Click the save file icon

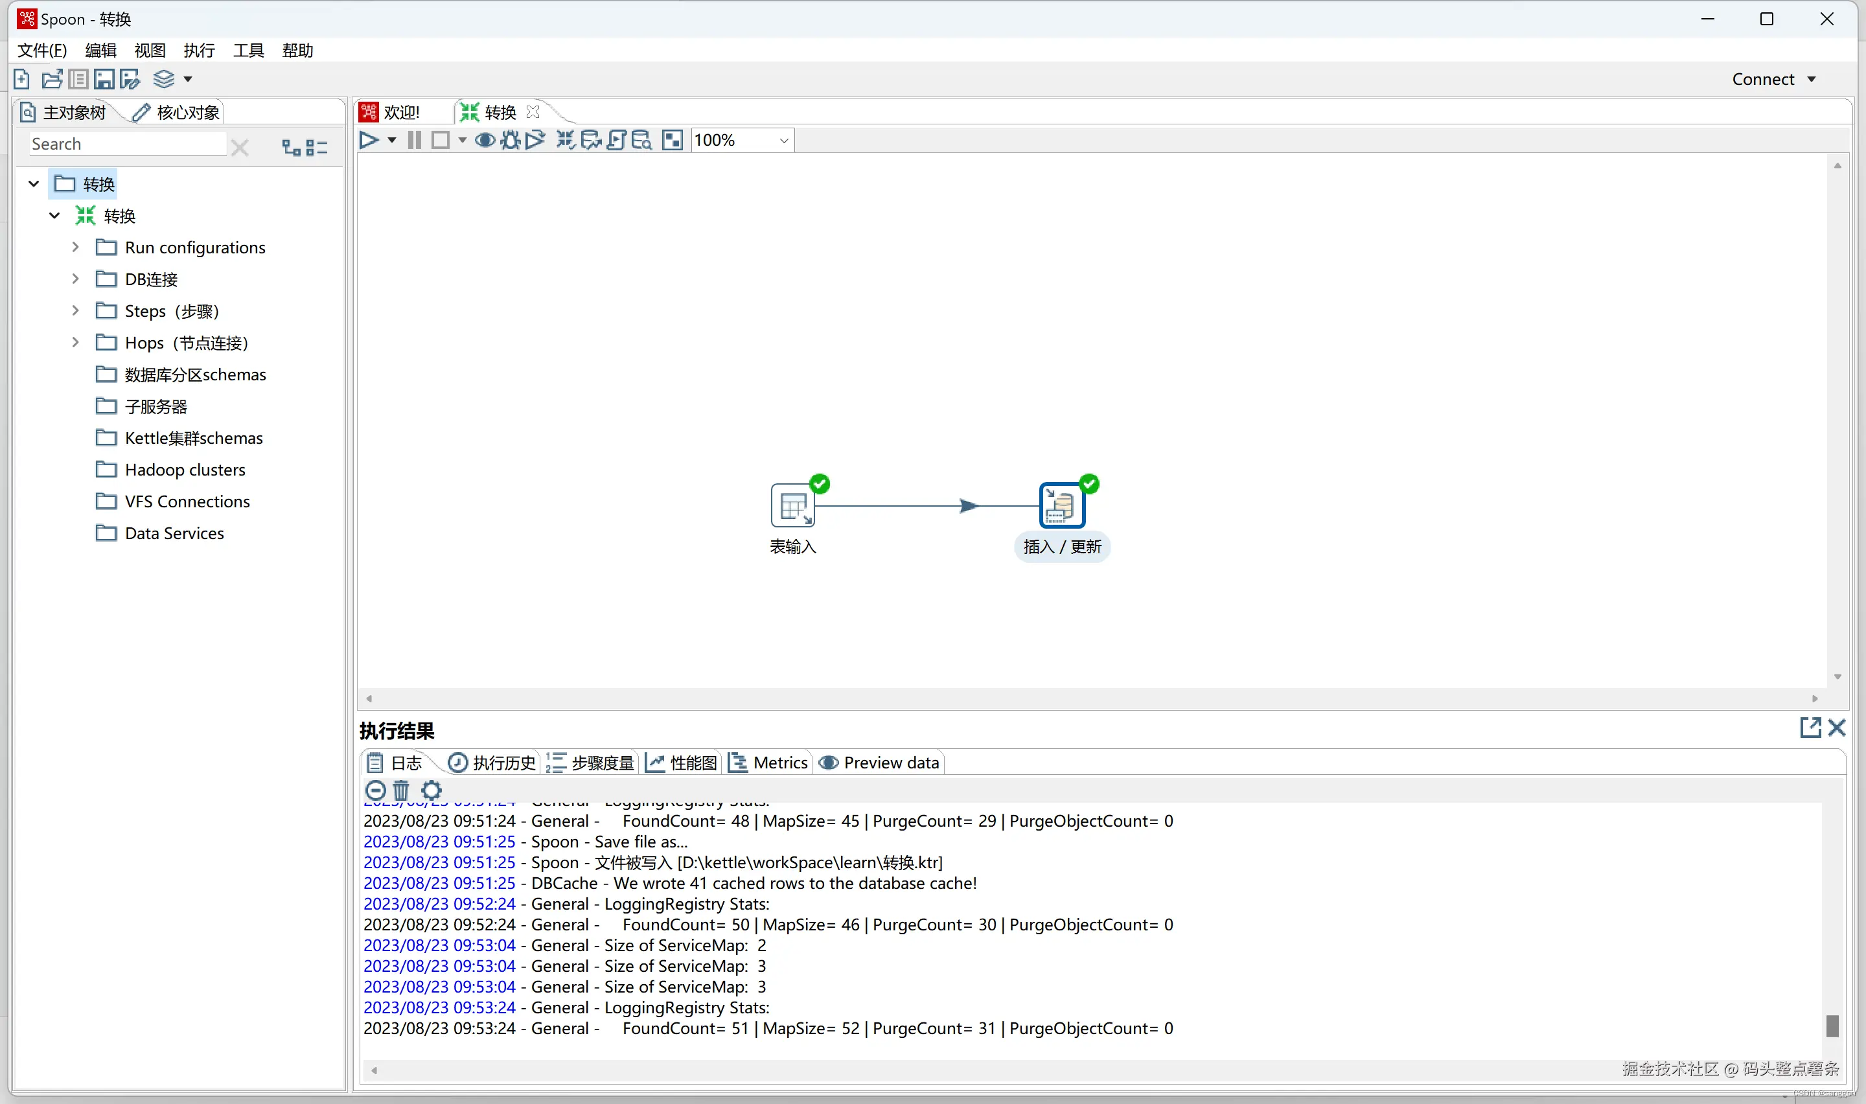click(104, 79)
